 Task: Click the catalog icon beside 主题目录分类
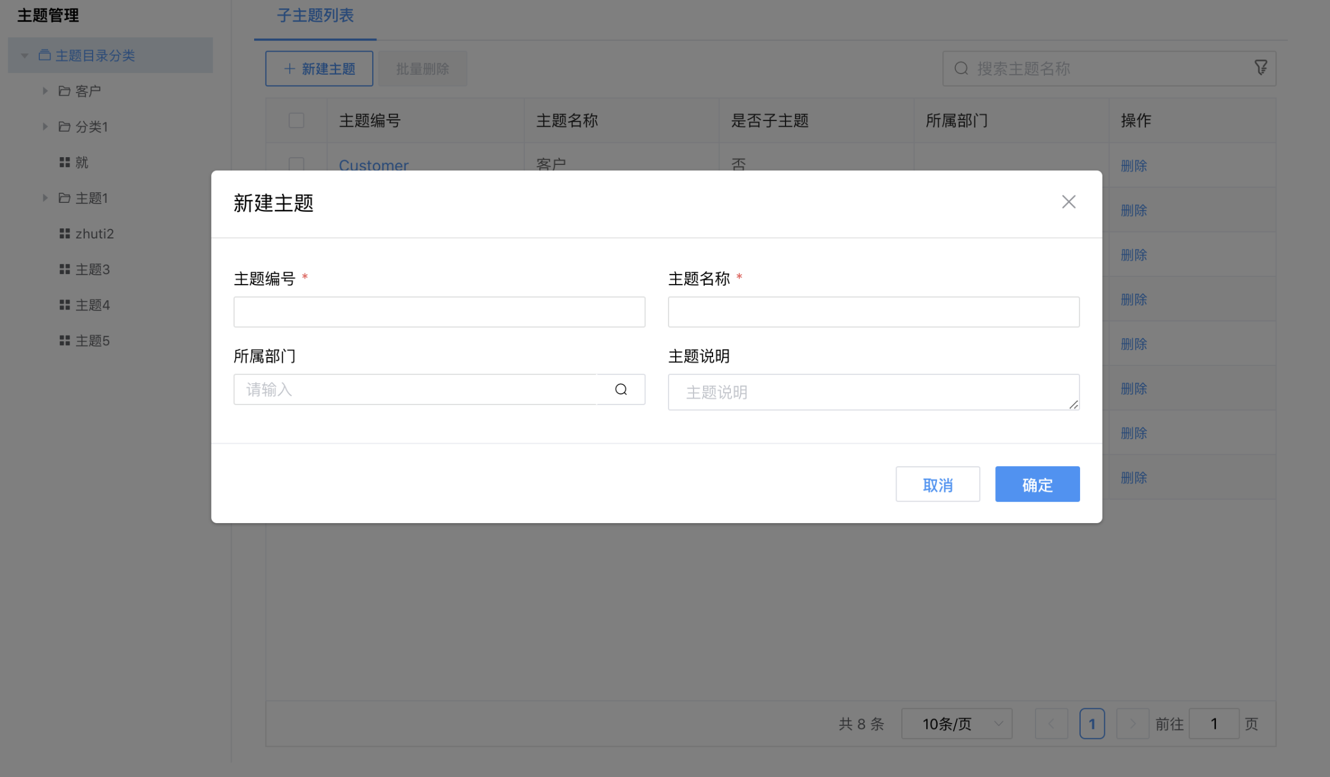click(45, 55)
